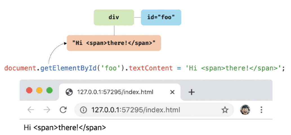Click the globe favicon on the tab
This screenshot has height=135, width=291.
click(69, 92)
